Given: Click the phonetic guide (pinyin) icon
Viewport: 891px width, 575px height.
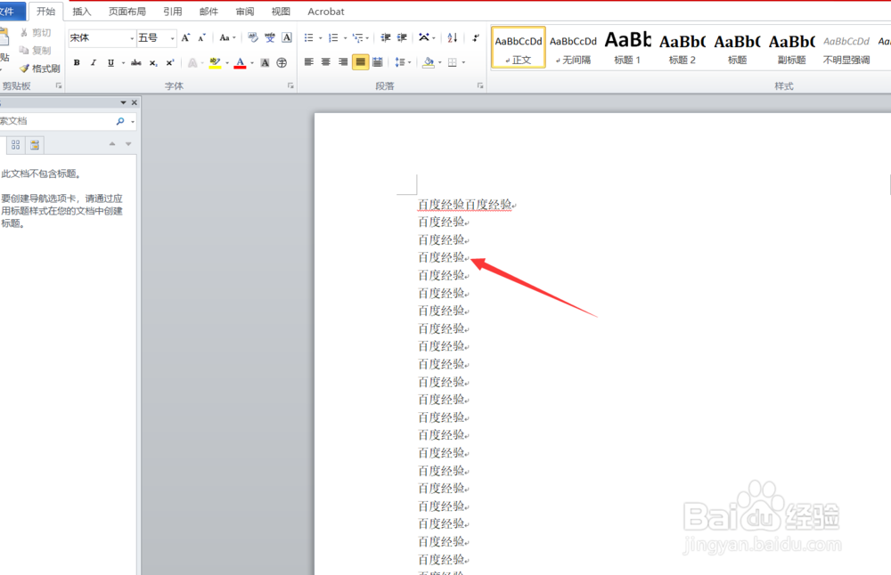Looking at the screenshot, I should 270,38.
